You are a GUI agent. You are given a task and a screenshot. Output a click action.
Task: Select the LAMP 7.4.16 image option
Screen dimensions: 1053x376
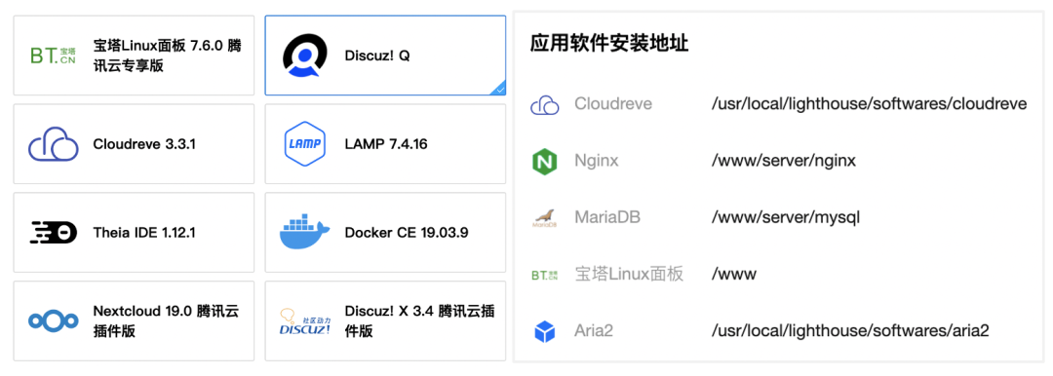[x=385, y=144]
